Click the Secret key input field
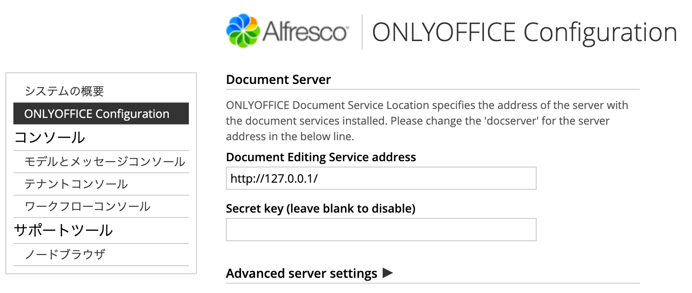This screenshot has width=692, height=293. (x=381, y=230)
